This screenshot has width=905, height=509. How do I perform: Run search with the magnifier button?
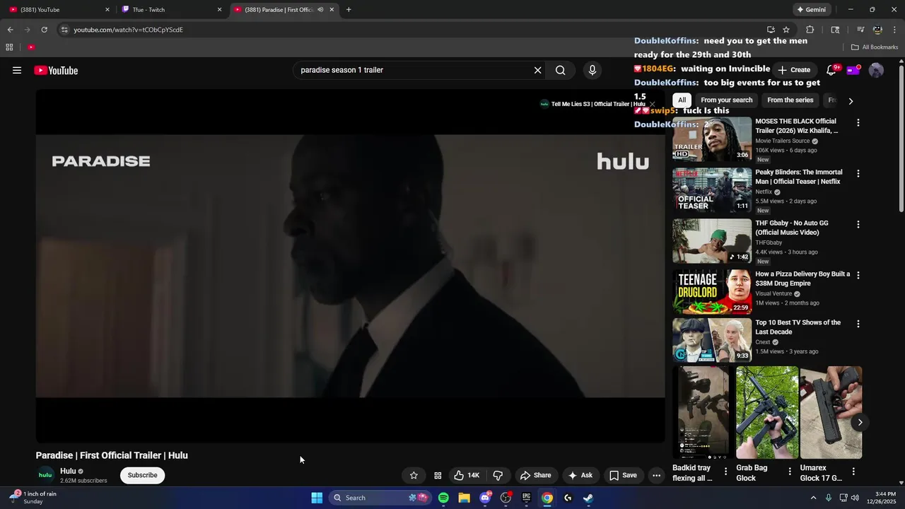click(560, 70)
